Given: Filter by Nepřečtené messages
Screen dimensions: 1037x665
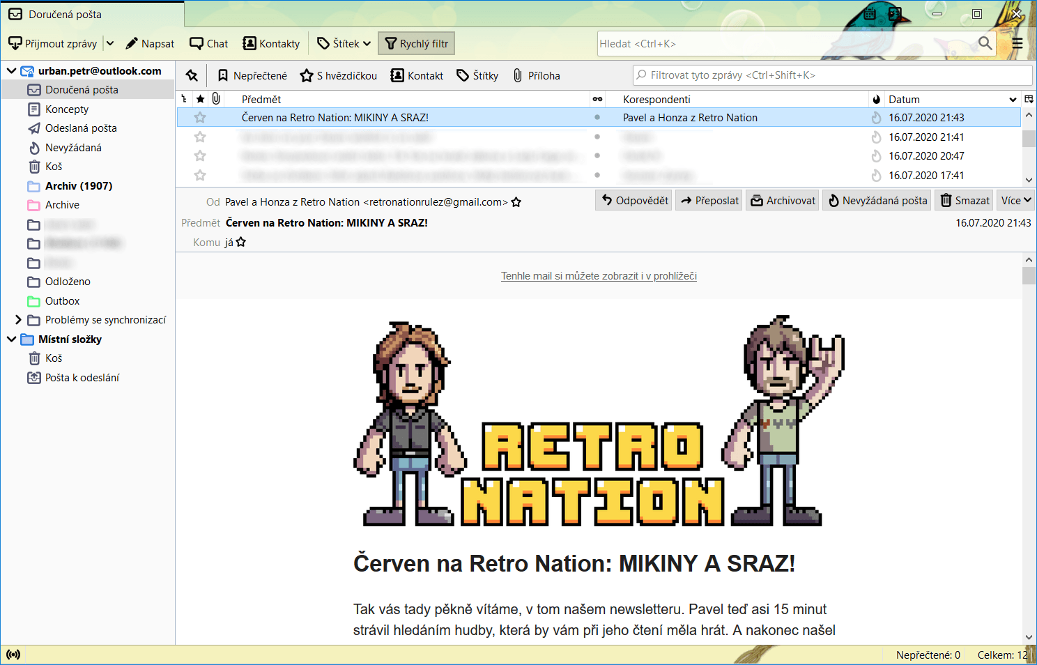Looking at the screenshot, I should pos(252,75).
